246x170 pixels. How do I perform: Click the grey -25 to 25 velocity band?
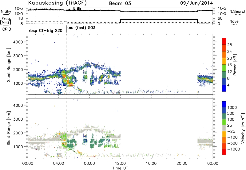pyautogui.click(x=224, y=128)
